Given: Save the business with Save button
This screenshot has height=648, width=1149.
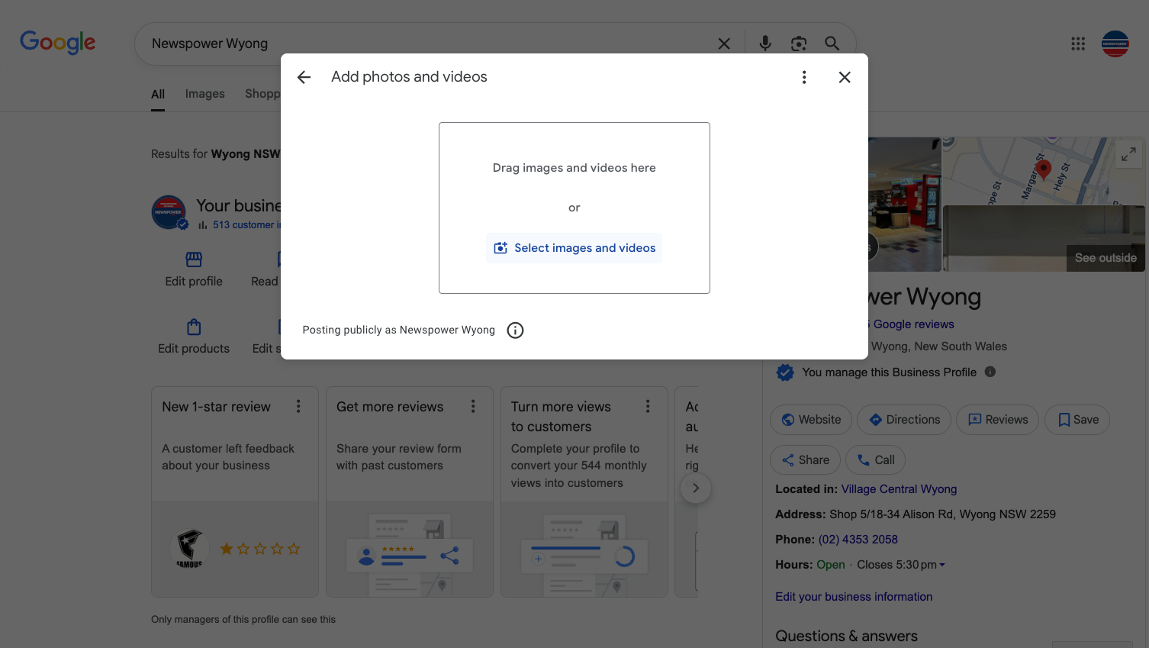Looking at the screenshot, I should [x=1077, y=420].
